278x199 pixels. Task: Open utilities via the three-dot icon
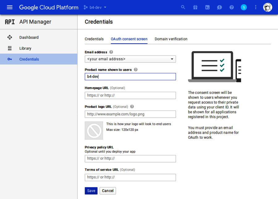click(x=255, y=7)
